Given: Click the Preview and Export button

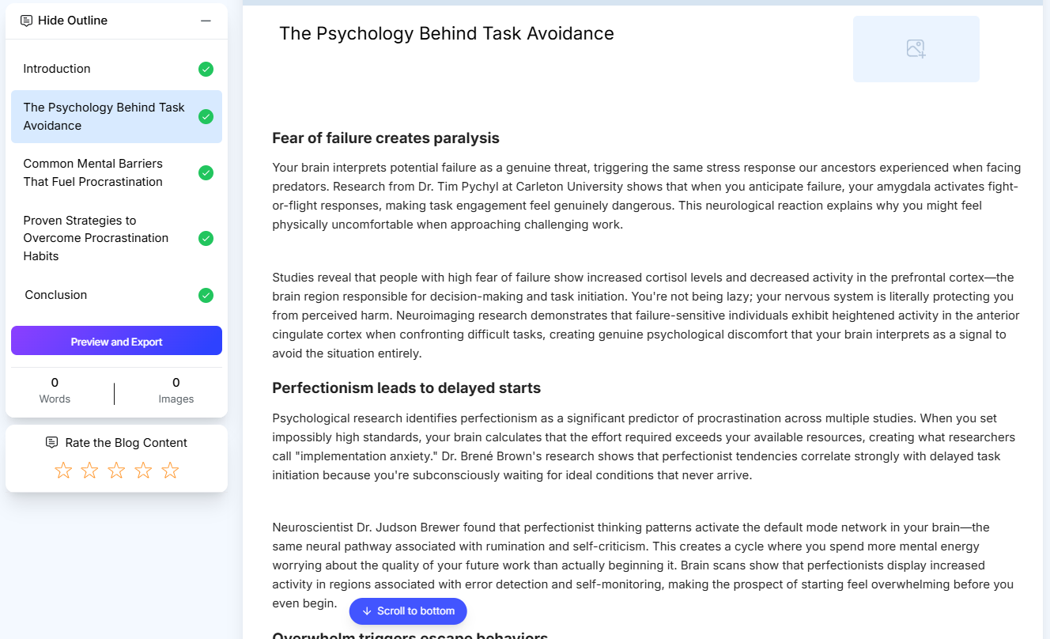Looking at the screenshot, I should pyautogui.click(x=116, y=341).
